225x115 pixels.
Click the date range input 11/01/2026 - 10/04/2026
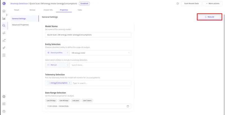pos(88,106)
